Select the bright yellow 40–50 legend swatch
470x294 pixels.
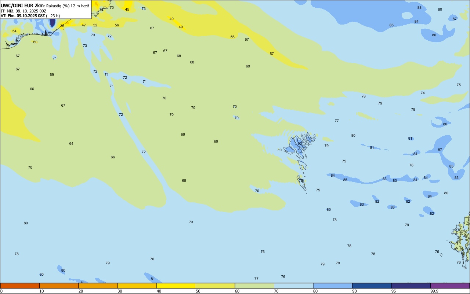pyautogui.click(x=176, y=286)
